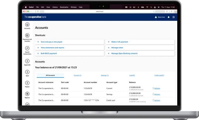Click the Account type column header
The image size is (199, 120).
112,82
